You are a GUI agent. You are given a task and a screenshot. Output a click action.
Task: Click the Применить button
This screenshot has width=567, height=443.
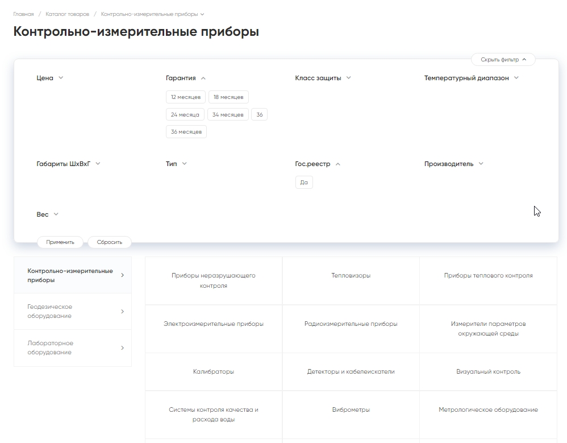point(60,242)
